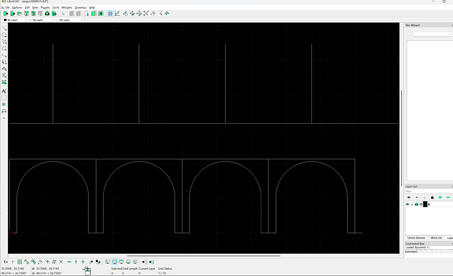The height and width of the screenshot is (276, 453).
Task: Select the Circle tool in left toolbar
Action: click(4, 35)
